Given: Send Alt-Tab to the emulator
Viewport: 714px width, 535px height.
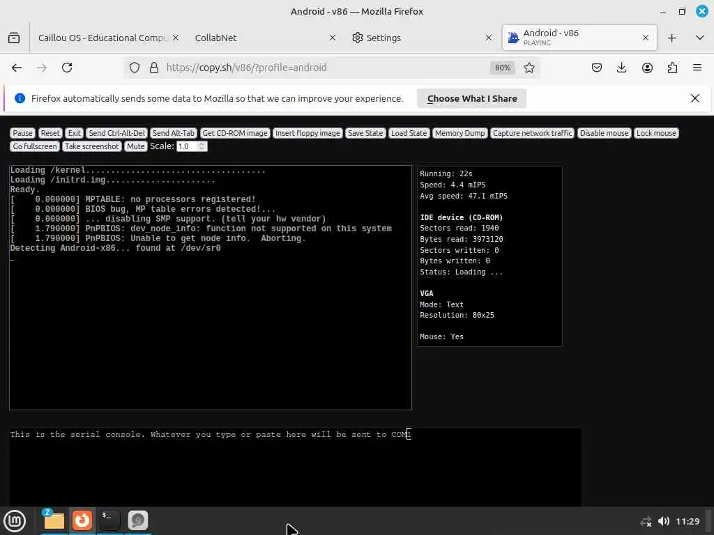Looking at the screenshot, I should (174, 133).
